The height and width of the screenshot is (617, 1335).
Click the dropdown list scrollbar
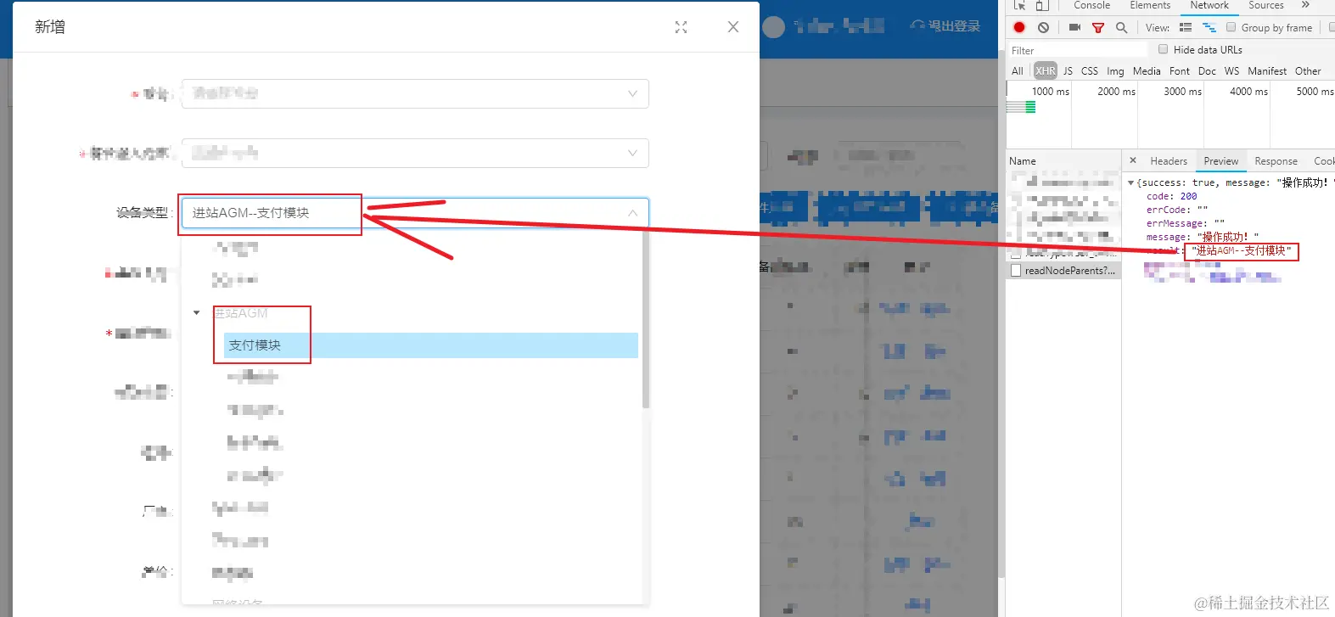pos(646,318)
